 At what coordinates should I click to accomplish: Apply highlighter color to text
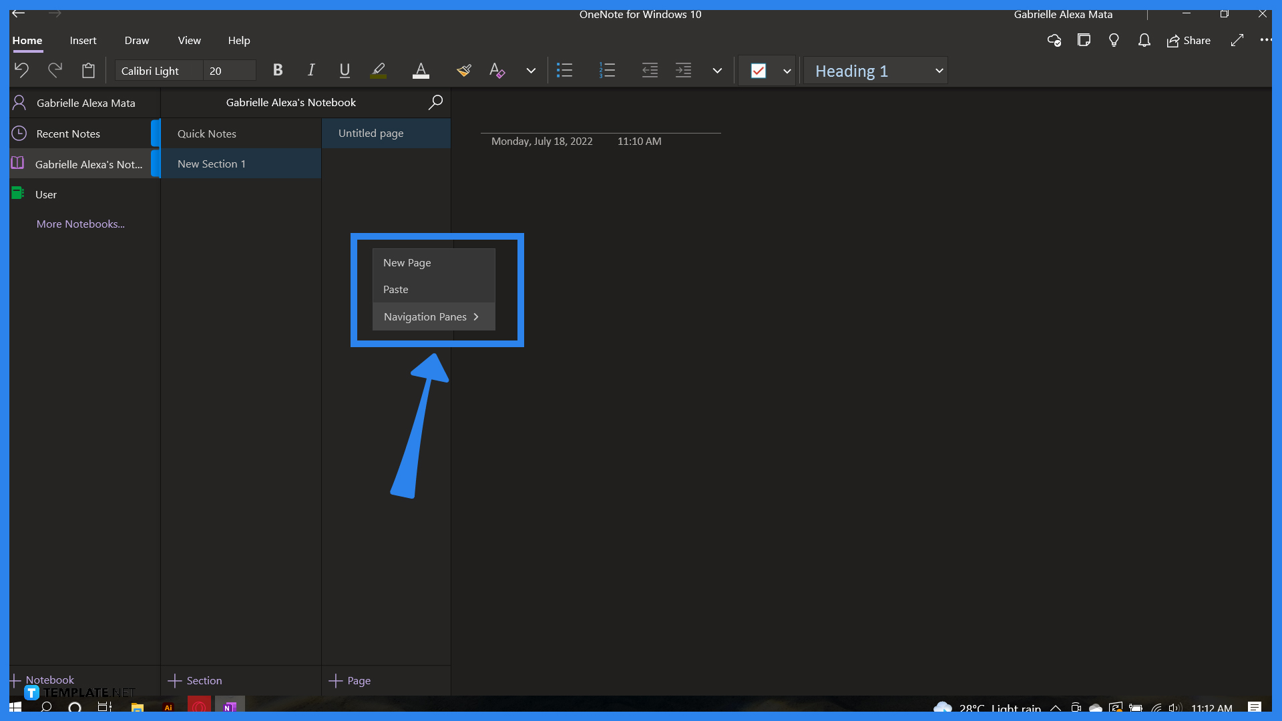pos(378,70)
